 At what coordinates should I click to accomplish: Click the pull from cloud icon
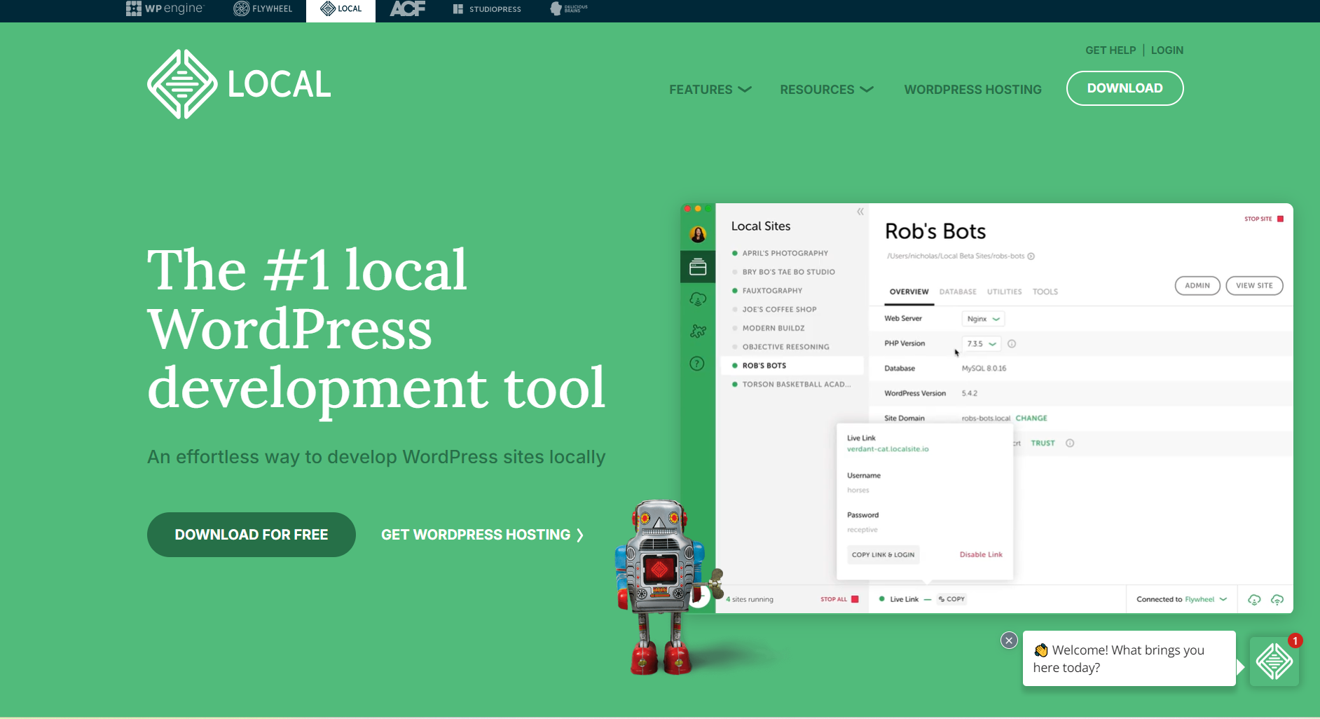coord(1255,600)
